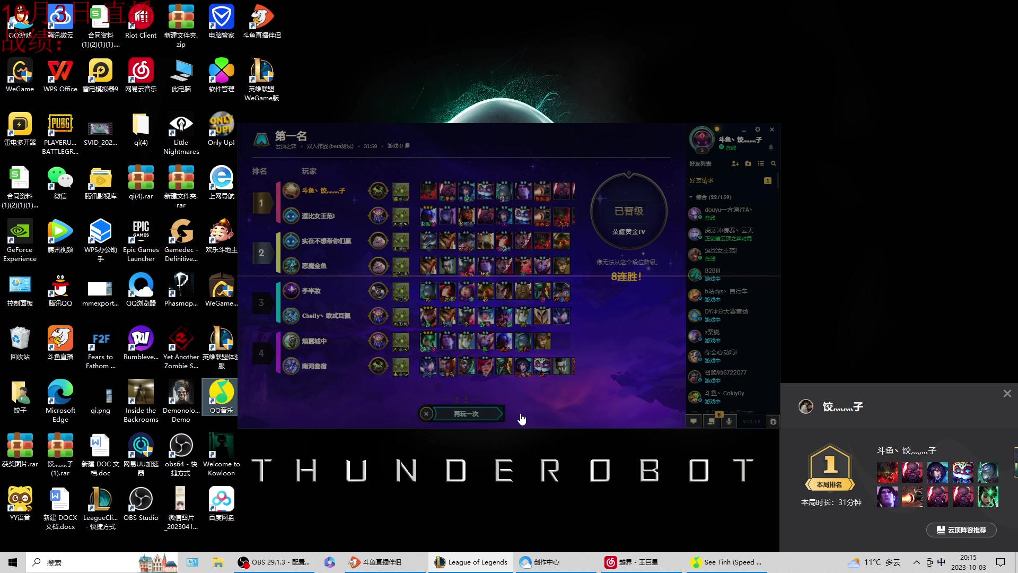The image size is (1018, 573).
Task: Open the Epic Games Launcher desktop icon
Action: [x=141, y=241]
